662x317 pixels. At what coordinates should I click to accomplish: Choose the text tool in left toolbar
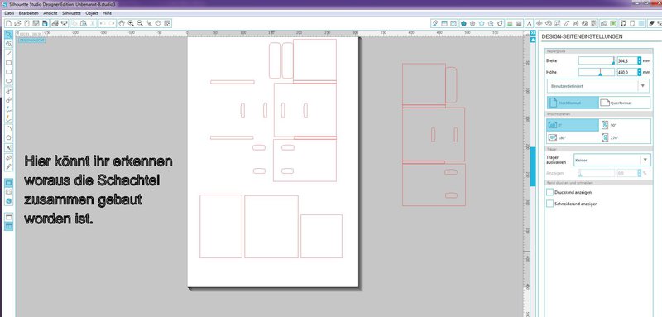point(8,147)
